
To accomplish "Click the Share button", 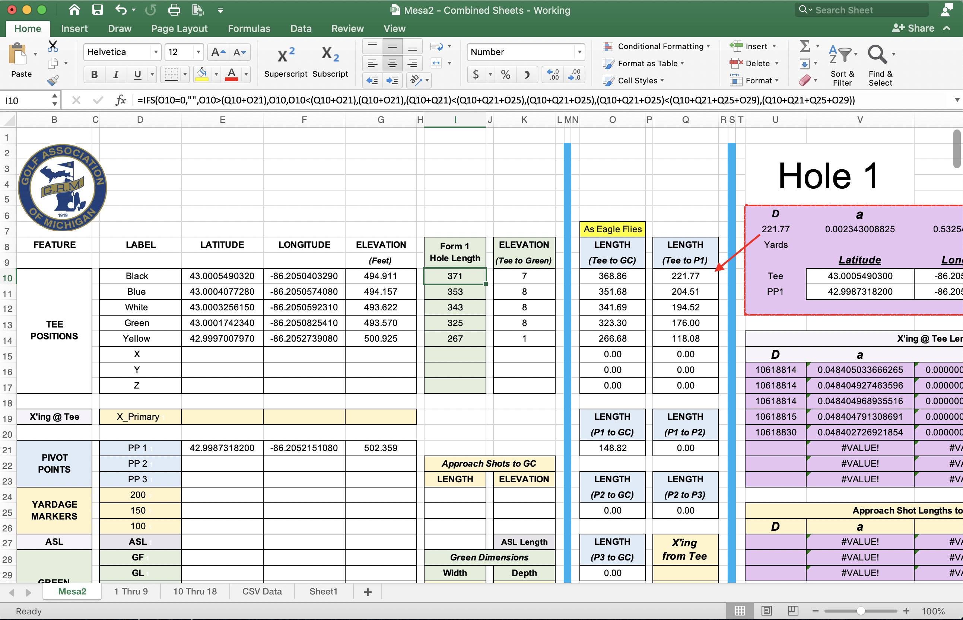I will click(913, 28).
